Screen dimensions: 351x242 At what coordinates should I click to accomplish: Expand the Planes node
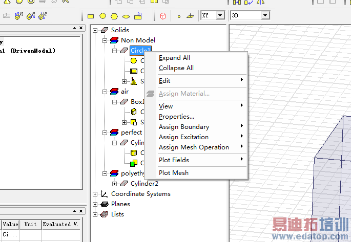95,204
